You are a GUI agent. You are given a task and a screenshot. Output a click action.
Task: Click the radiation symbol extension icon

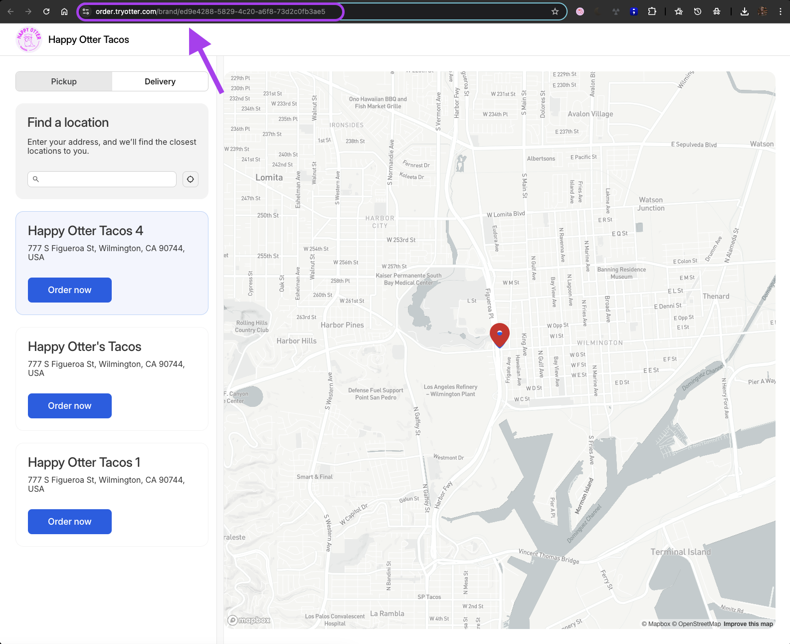616,11
